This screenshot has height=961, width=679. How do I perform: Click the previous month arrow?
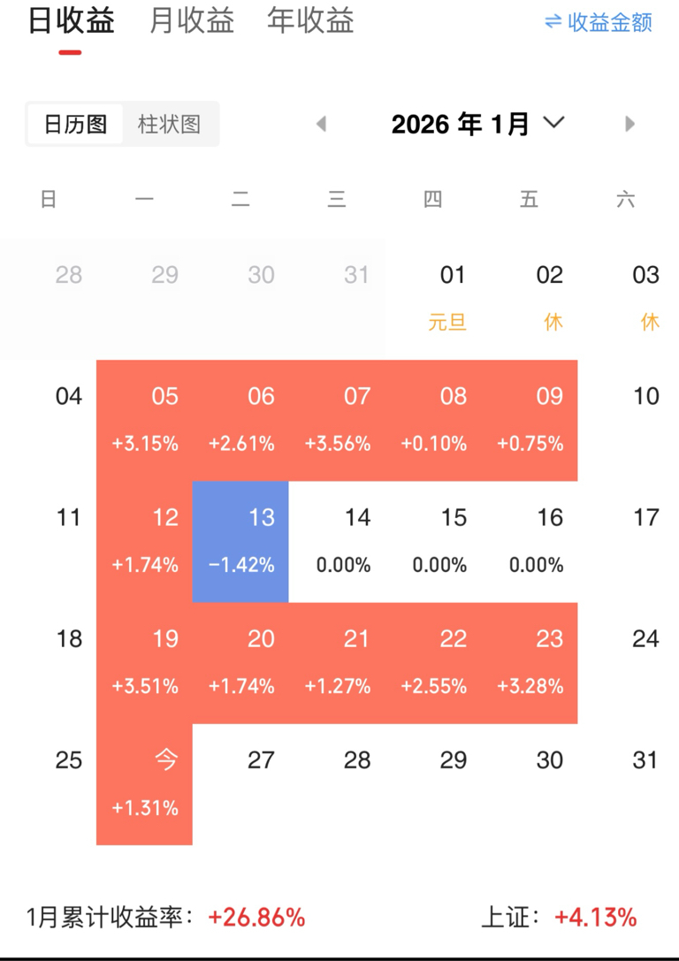coord(322,124)
